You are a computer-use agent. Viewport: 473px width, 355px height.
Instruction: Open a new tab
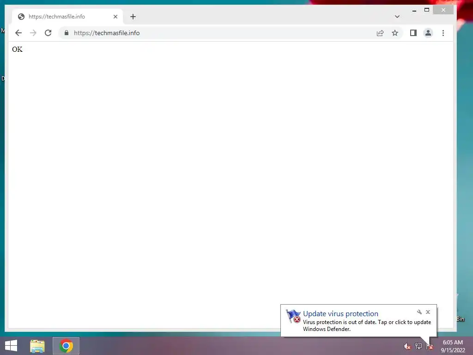(x=133, y=17)
